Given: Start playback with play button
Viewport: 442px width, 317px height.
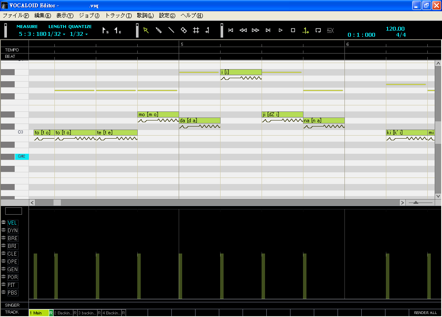Looking at the screenshot, I should coord(281,30).
